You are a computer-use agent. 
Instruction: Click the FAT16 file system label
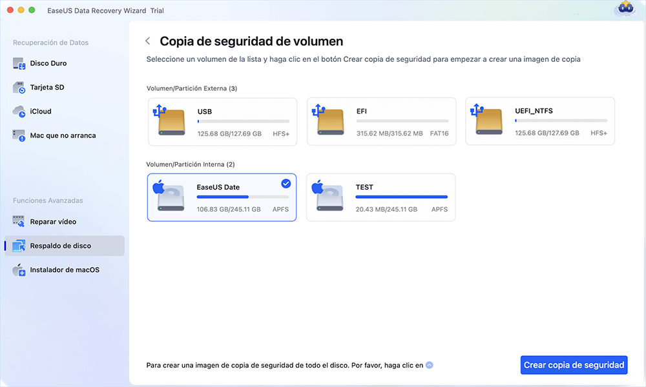[x=439, y=134]
